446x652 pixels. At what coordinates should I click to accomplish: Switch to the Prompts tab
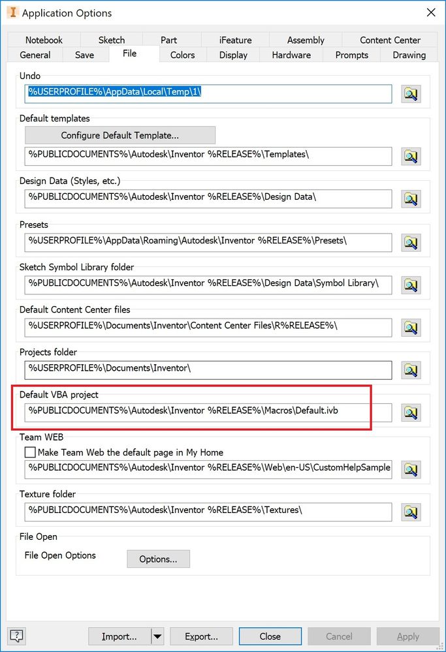pos(351,55)
